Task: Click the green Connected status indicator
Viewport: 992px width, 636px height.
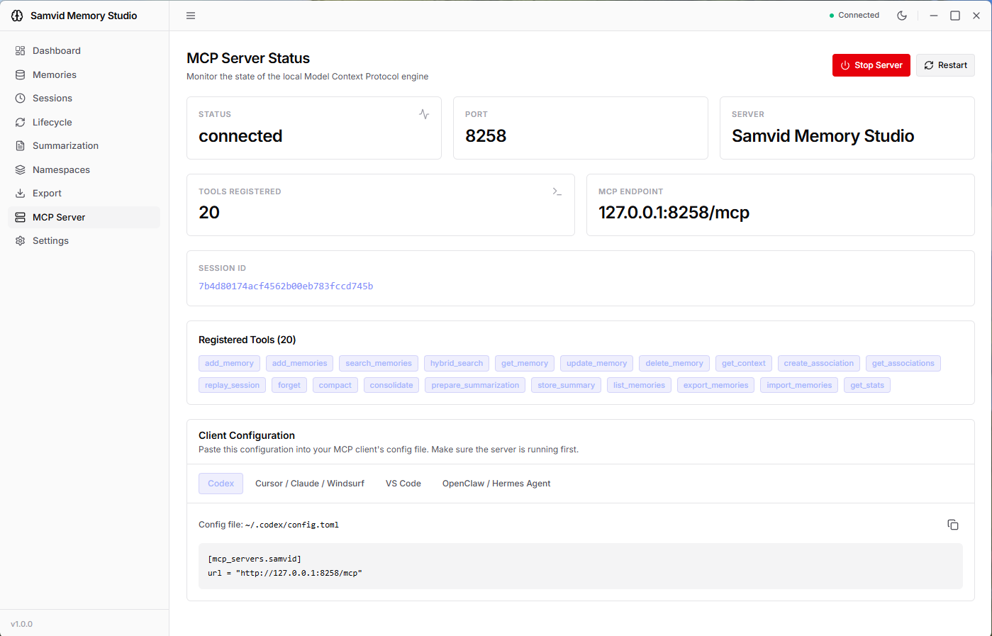Action: coord(854,16)
